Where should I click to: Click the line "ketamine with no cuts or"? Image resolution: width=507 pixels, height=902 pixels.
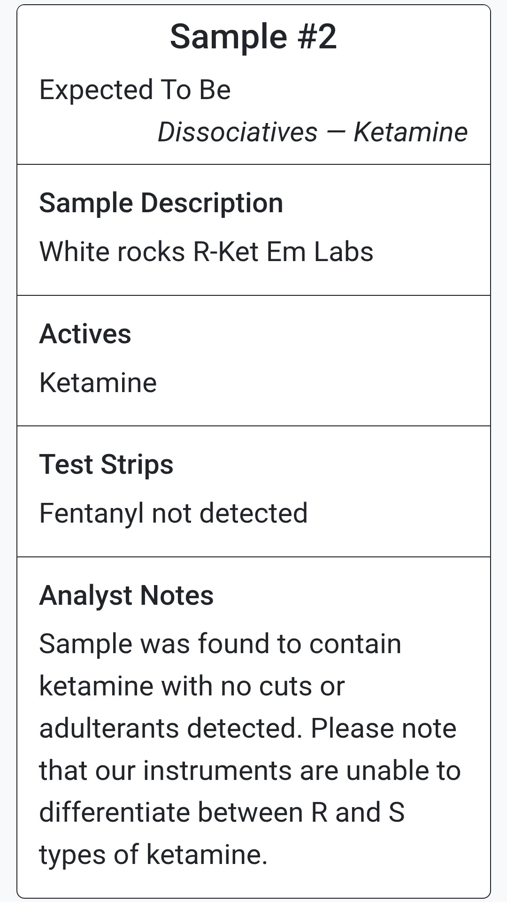coord(192,686)
